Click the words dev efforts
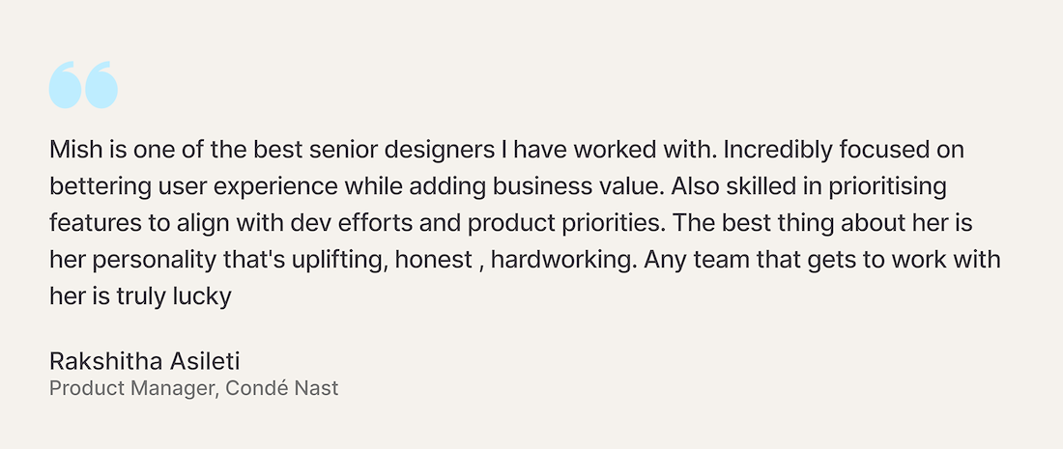Screen dimensions: 1063x449 pos(352,223)
